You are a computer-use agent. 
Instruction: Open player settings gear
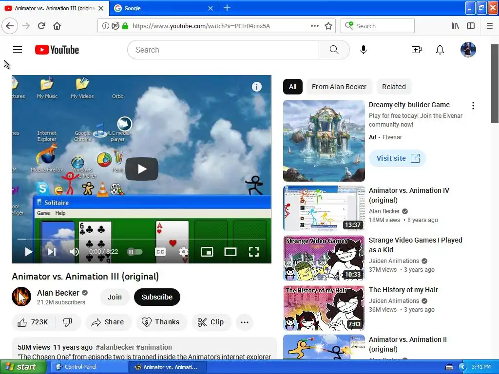183,252
